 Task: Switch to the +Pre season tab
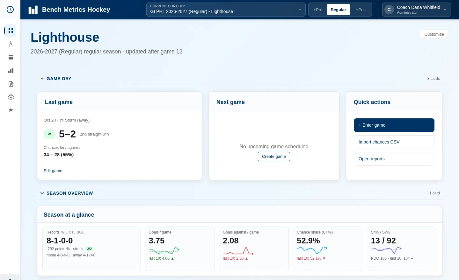click(318, 10)
